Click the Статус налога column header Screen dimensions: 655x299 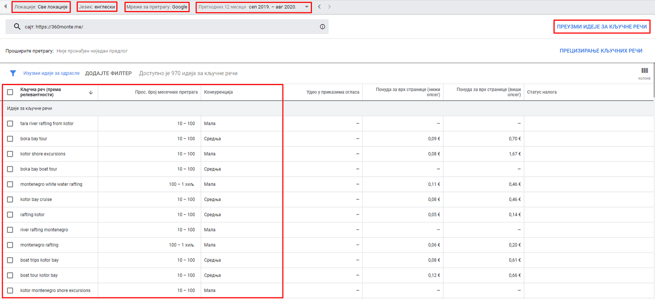(542, 92)
